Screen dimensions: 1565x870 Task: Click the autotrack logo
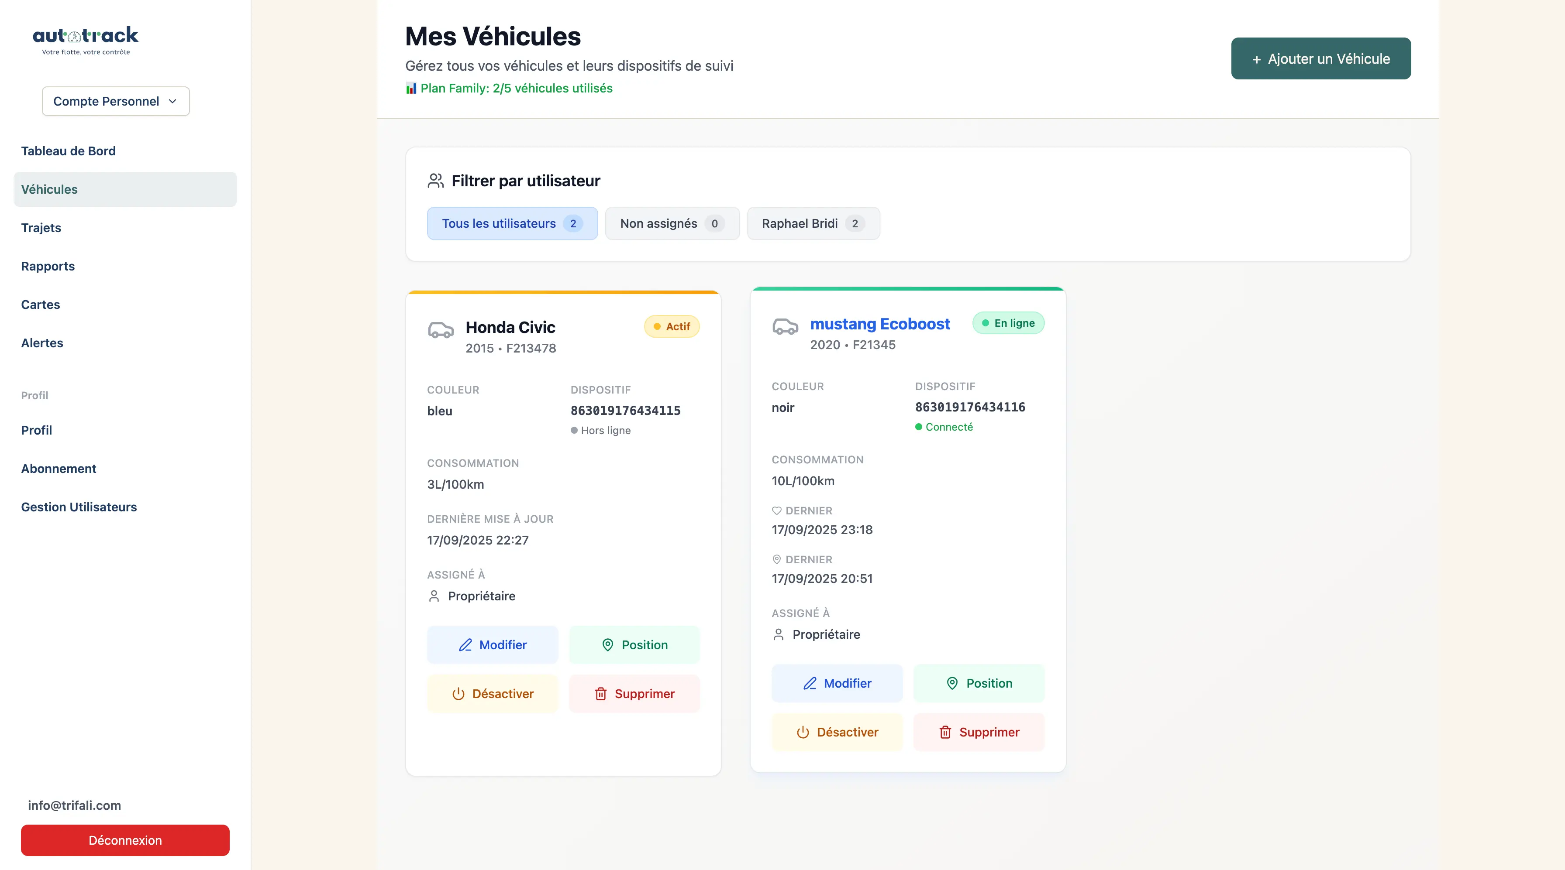(x=86, y=41)
